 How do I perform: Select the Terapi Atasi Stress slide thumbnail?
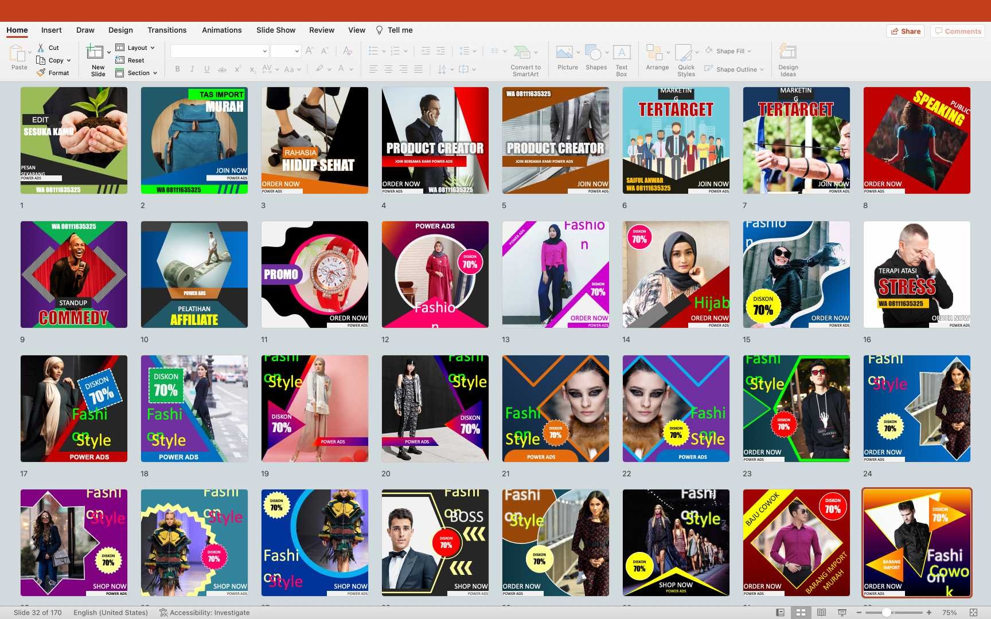pyautogui.click(x=916, y=275)
